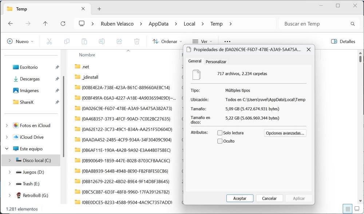
Task: Click Local in breadcrumb path
Action: 189,24
